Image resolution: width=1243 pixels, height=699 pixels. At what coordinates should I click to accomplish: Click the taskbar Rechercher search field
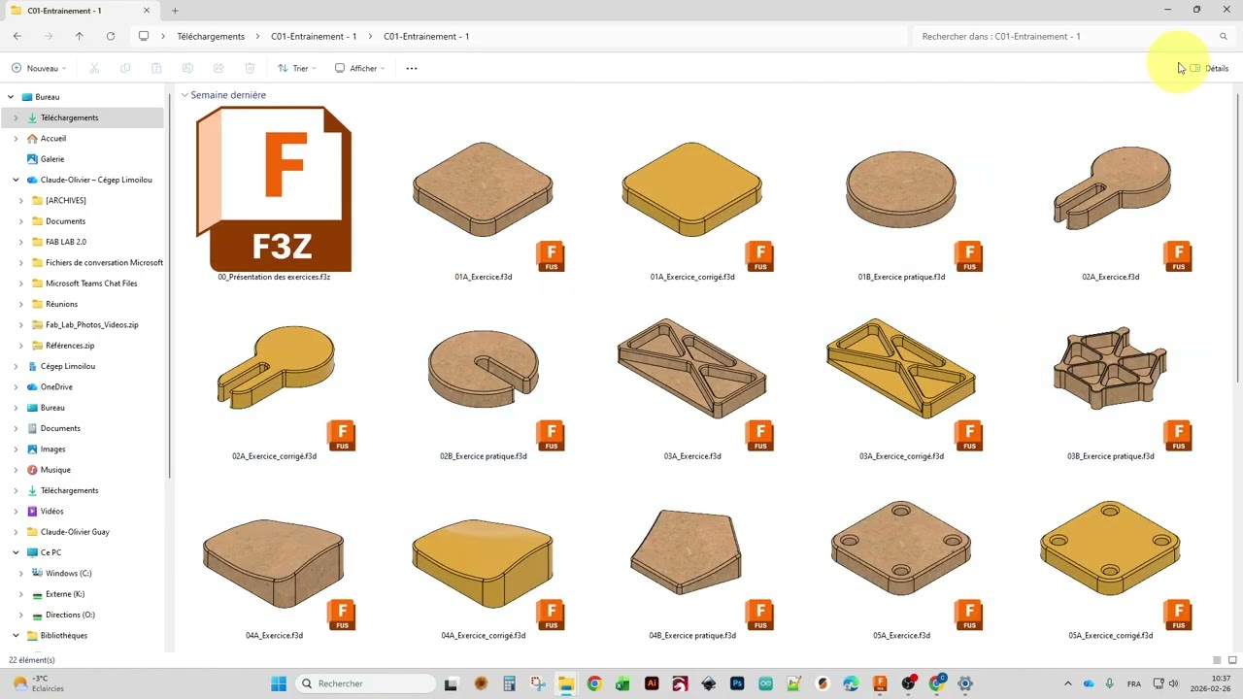click(365, 683)
